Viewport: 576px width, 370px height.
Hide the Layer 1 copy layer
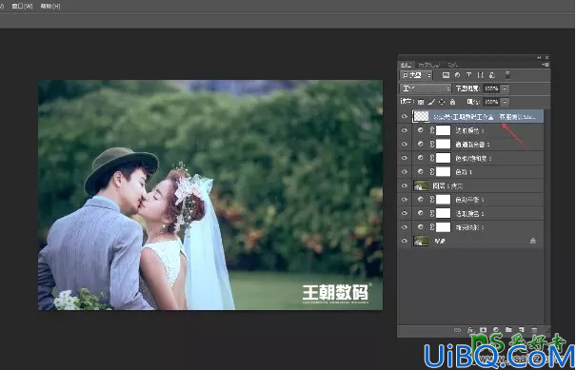click(x=405, y=185)
